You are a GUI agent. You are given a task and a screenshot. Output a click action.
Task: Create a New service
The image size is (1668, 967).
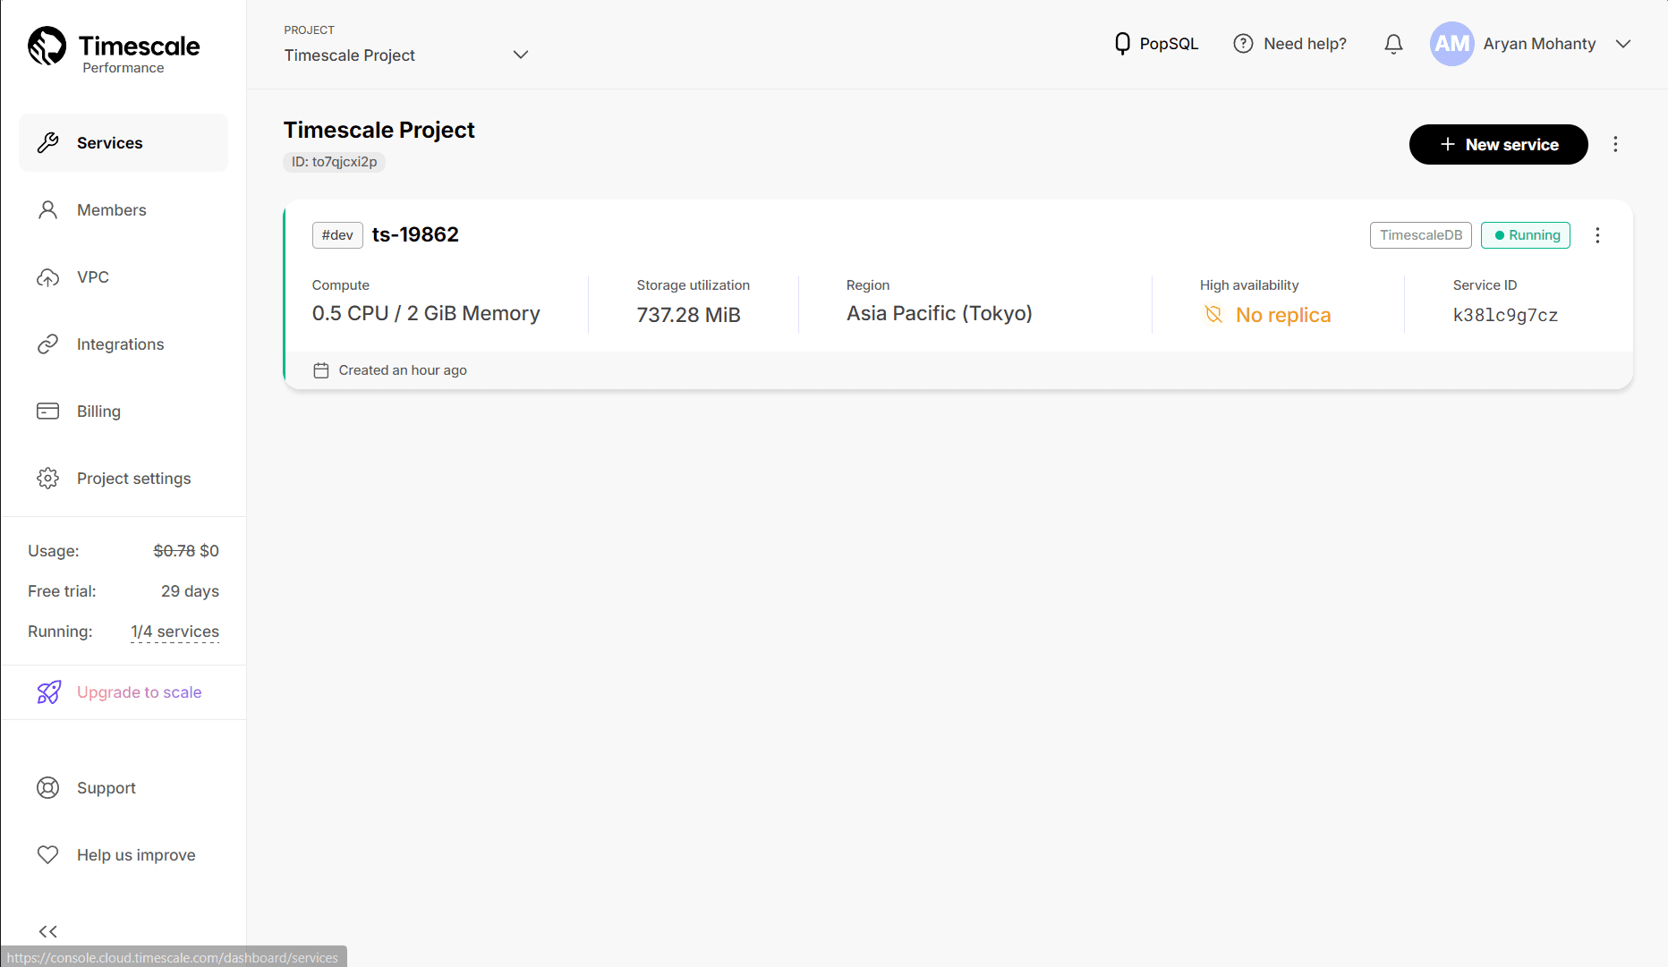(1498, 145)
